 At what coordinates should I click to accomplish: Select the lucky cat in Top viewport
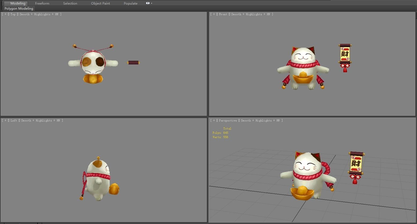point(93,63)
